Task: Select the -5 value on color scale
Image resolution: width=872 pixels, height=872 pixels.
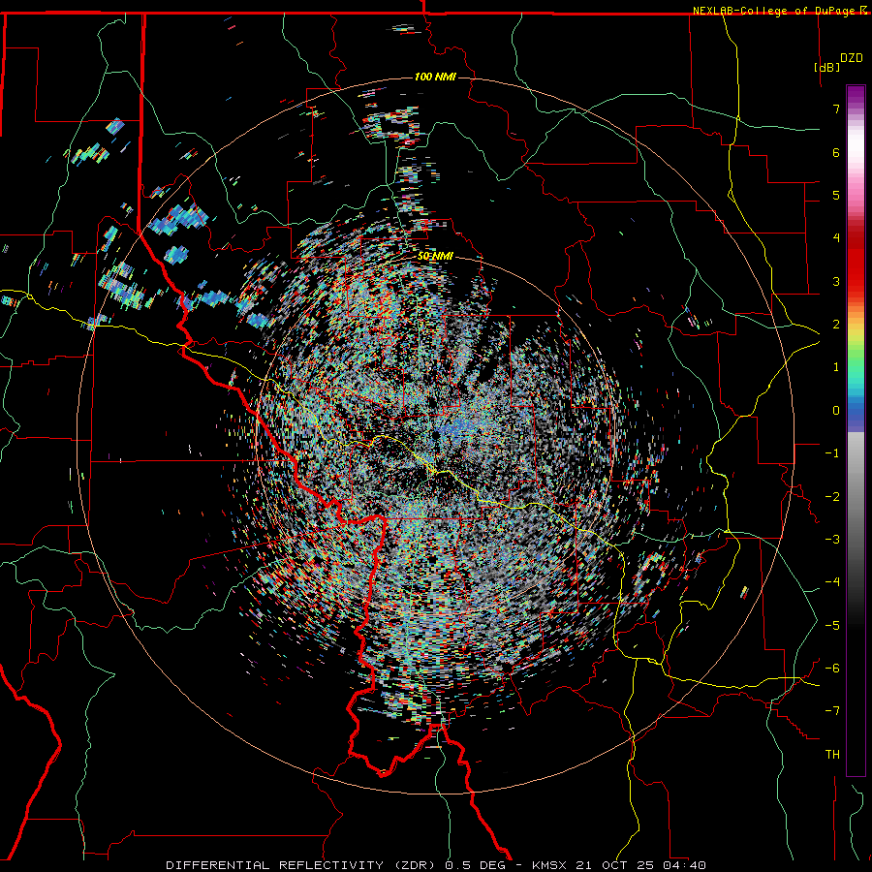Action: (832, 626)
